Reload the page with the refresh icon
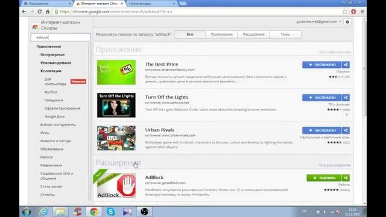 40,11
